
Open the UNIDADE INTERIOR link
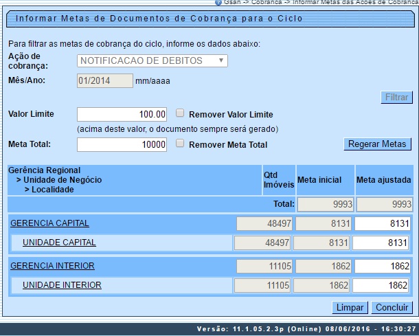(x=62, y=285)
